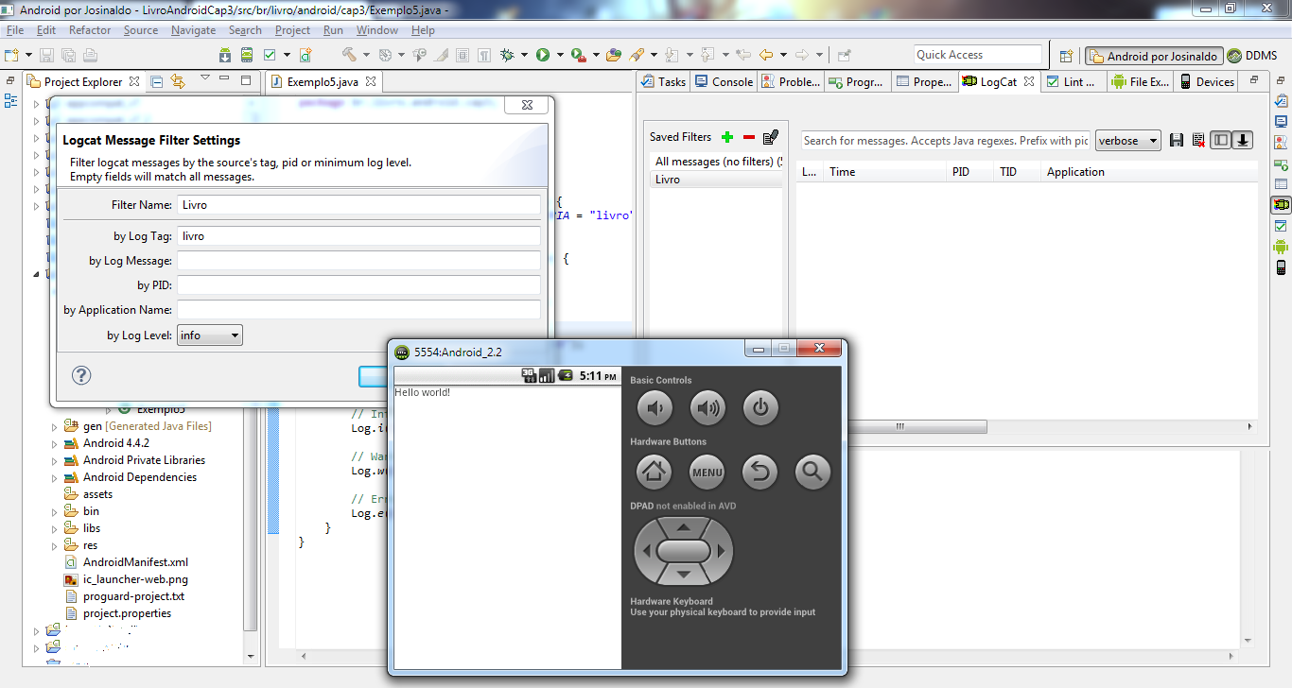
Task: Switch to the Console tab
Action: (724, 81)
